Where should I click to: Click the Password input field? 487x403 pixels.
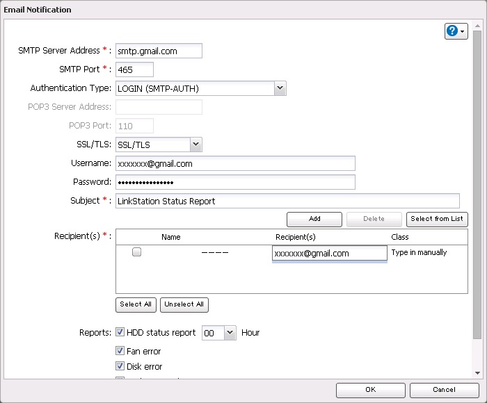click(x=235, y=182)
